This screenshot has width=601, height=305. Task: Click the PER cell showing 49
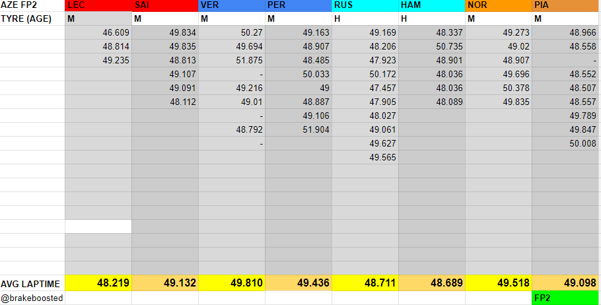299,88
